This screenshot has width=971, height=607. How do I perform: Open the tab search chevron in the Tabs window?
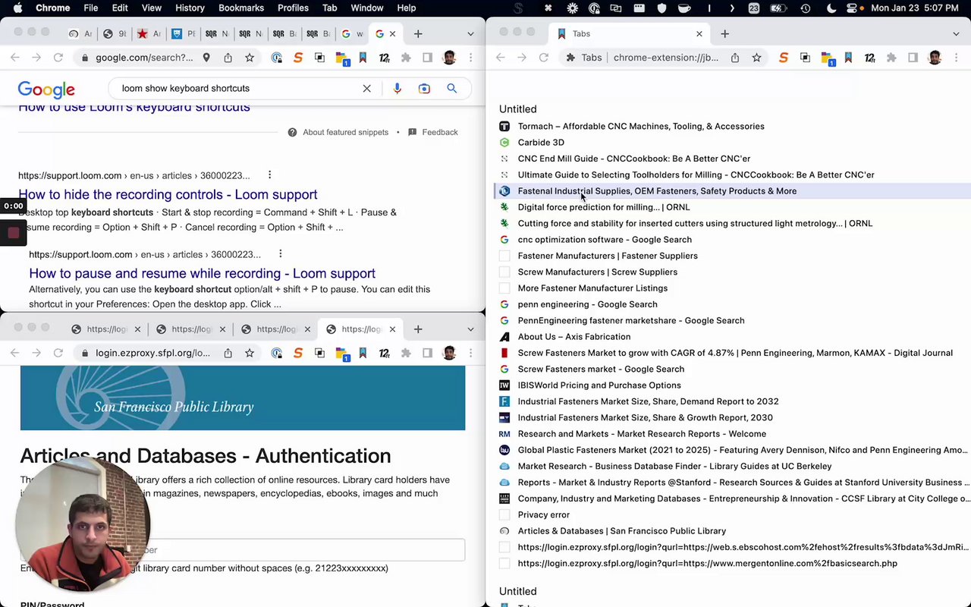pyautogui.click(x=956, y=34)
